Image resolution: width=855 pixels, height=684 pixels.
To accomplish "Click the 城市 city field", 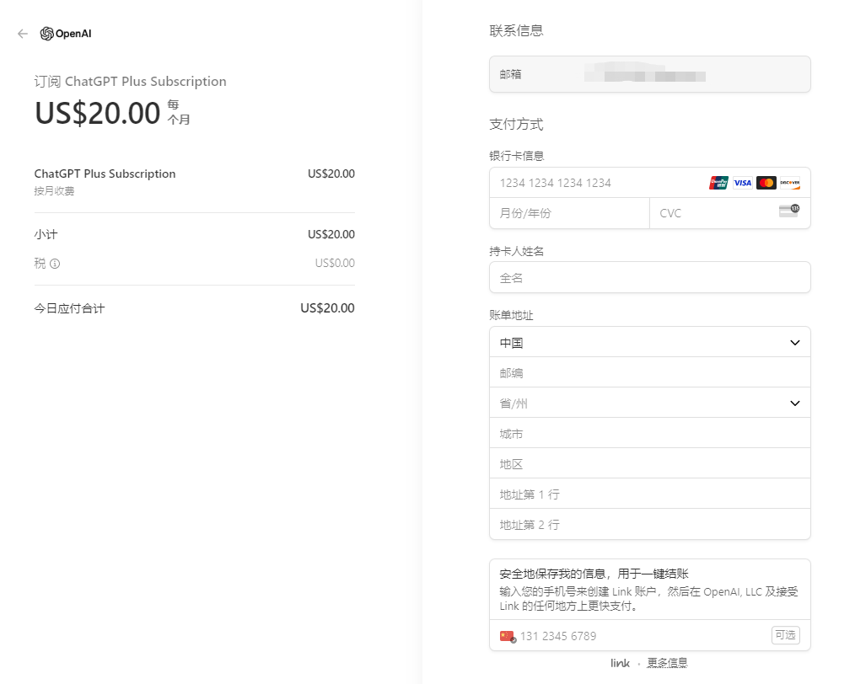I will [x=649, y=434].
